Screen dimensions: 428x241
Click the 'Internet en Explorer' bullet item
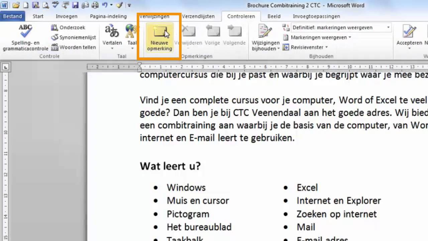pyautogui.click(x=339, y=200)
